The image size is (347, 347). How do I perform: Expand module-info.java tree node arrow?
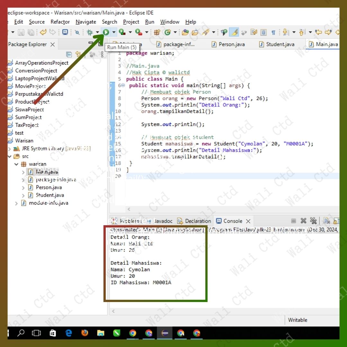coord(16,203)
